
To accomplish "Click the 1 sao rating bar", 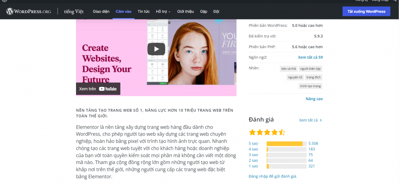I will (x=286, y=166).
